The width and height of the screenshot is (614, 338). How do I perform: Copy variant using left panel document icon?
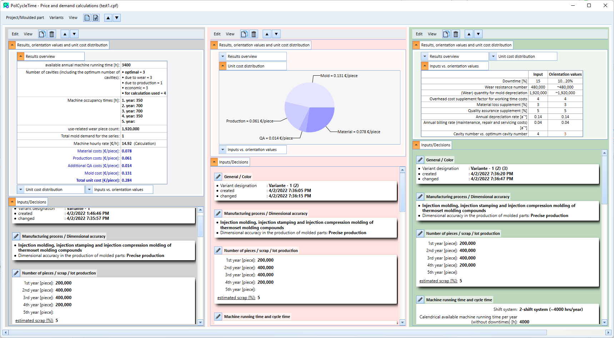[x=42, y=34]
